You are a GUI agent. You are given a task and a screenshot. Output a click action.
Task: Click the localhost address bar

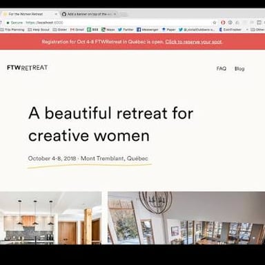click(110, 23)
